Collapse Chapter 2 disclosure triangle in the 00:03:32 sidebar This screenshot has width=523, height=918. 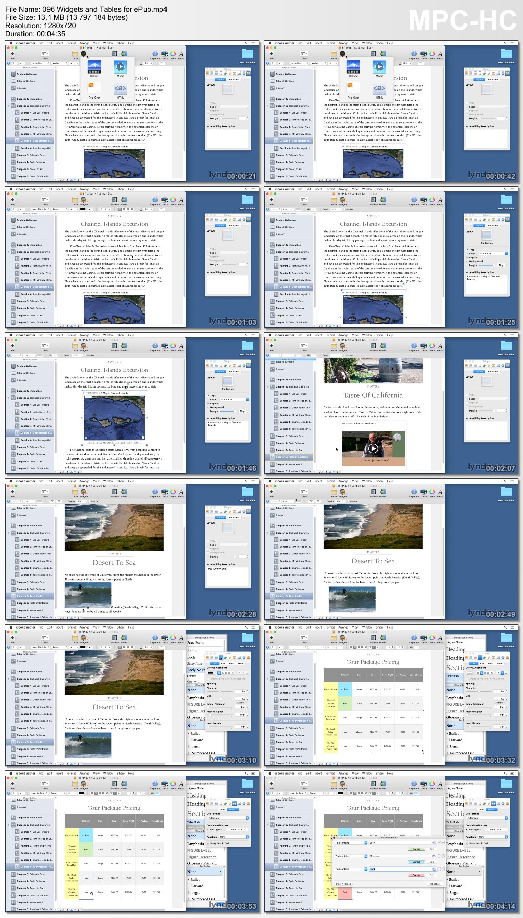(267, 679)
